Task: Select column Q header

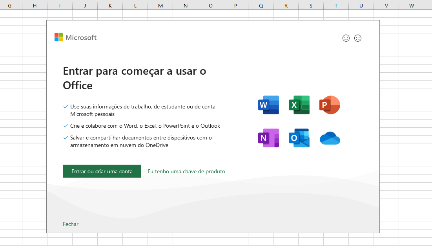Action: click(261, 6)
